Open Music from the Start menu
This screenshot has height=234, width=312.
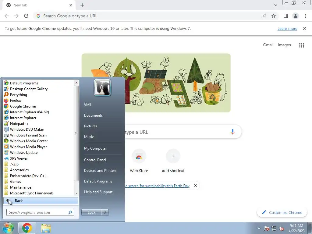point(89,137)
